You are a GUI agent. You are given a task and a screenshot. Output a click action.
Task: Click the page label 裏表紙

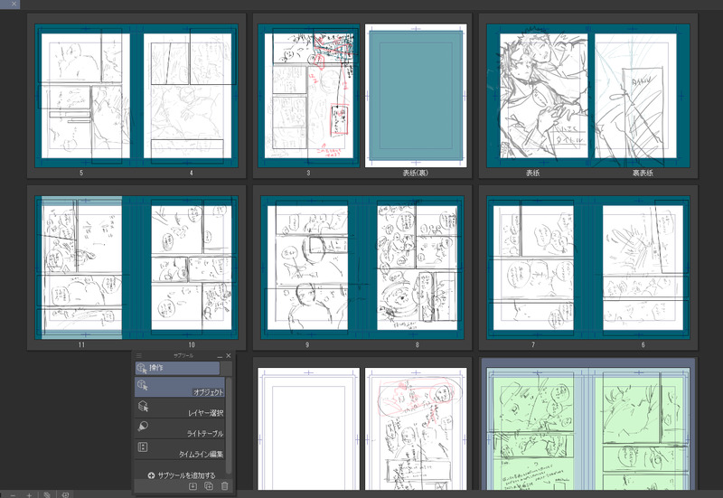click(643, 173)
